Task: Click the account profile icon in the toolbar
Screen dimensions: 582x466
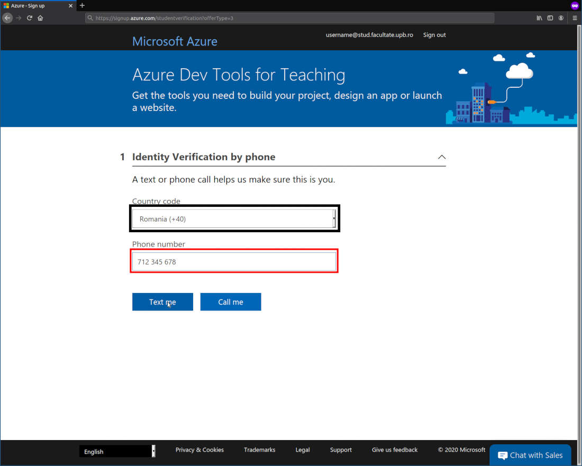Action: pyautogui.click(x=561, y=17)
